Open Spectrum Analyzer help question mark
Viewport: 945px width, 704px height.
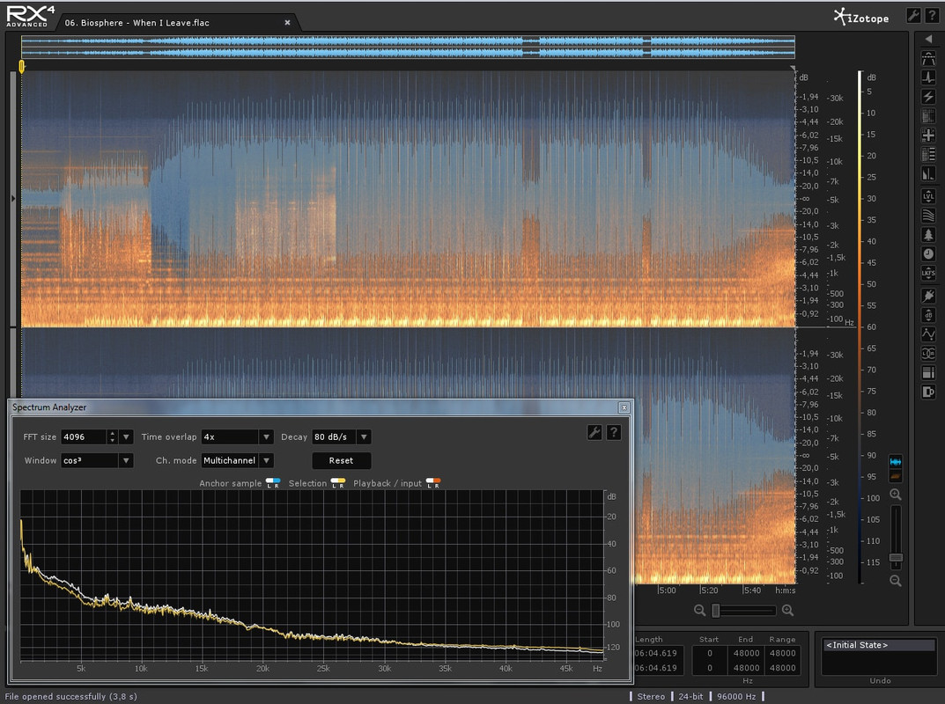pos(614,432)
